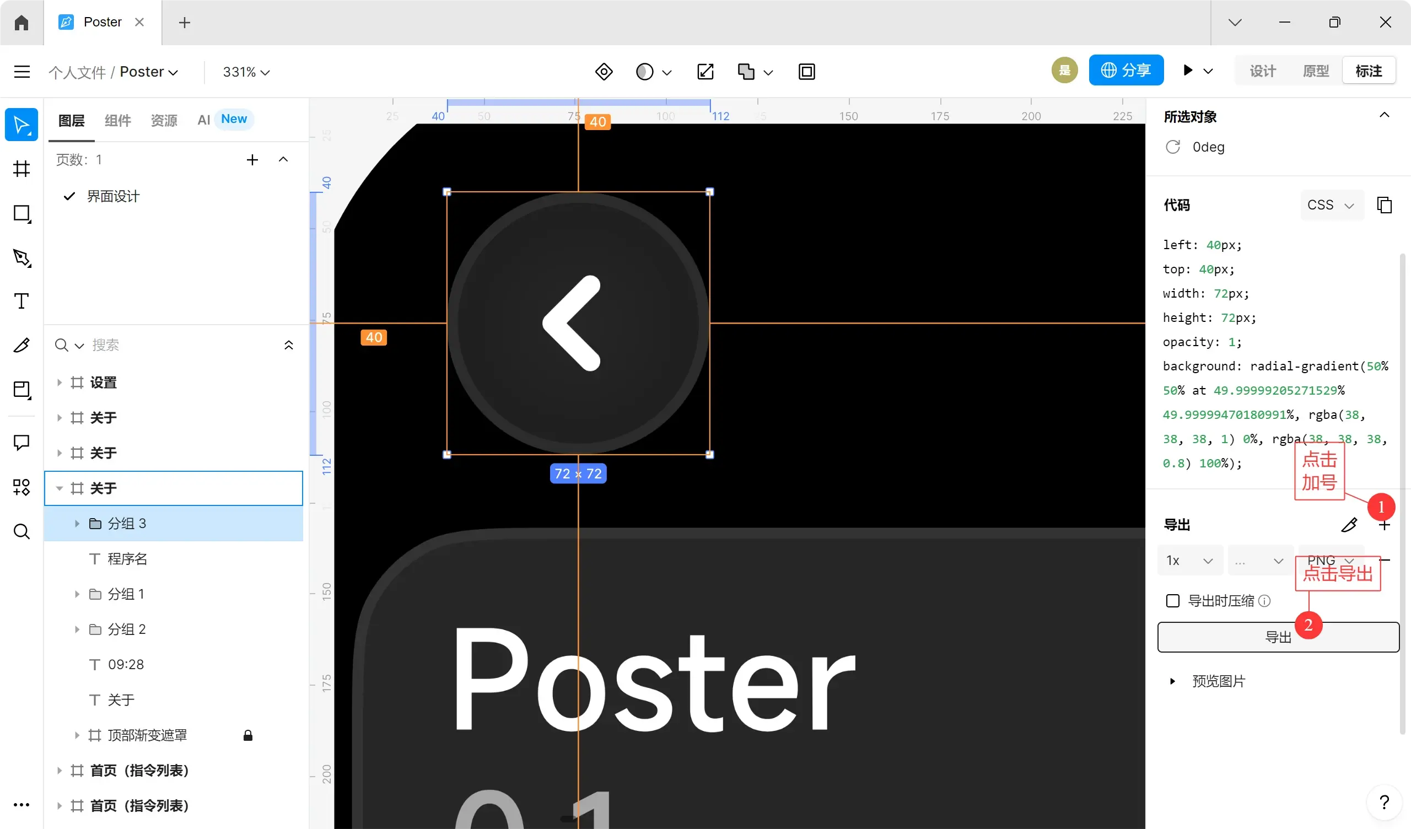Viewport: 1411px width, 829px height.
Task: Click the 导出 export button
Action: pyautogui.click(x=1278, y=637)
